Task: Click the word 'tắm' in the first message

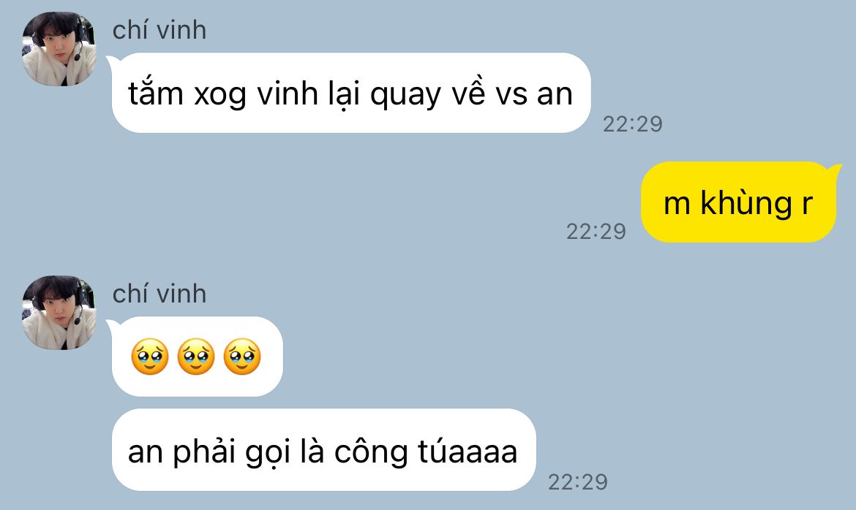Action: pyautogui.click(x=156, y=93)
